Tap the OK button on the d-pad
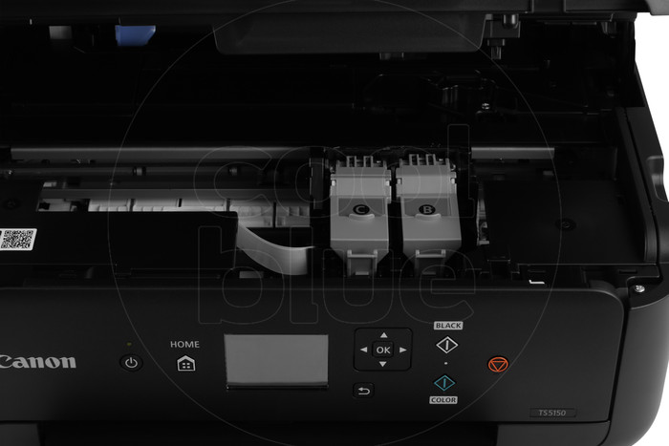Image resolution: width=669 pixels, height=446 pixels. 382,350
